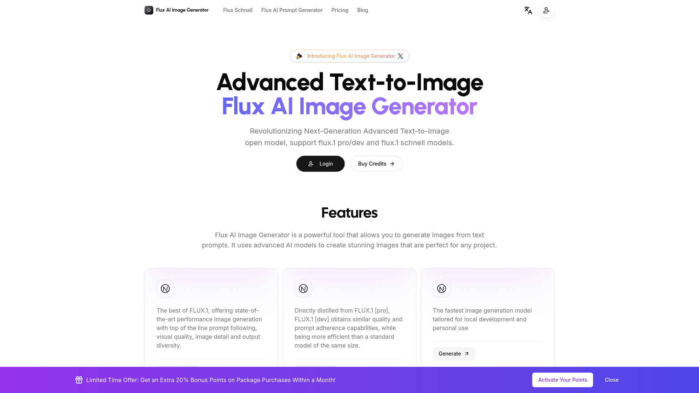Screen dimensions: 699x393
Task: Click Pricing tab in navigation
Action: click(340, 10)
